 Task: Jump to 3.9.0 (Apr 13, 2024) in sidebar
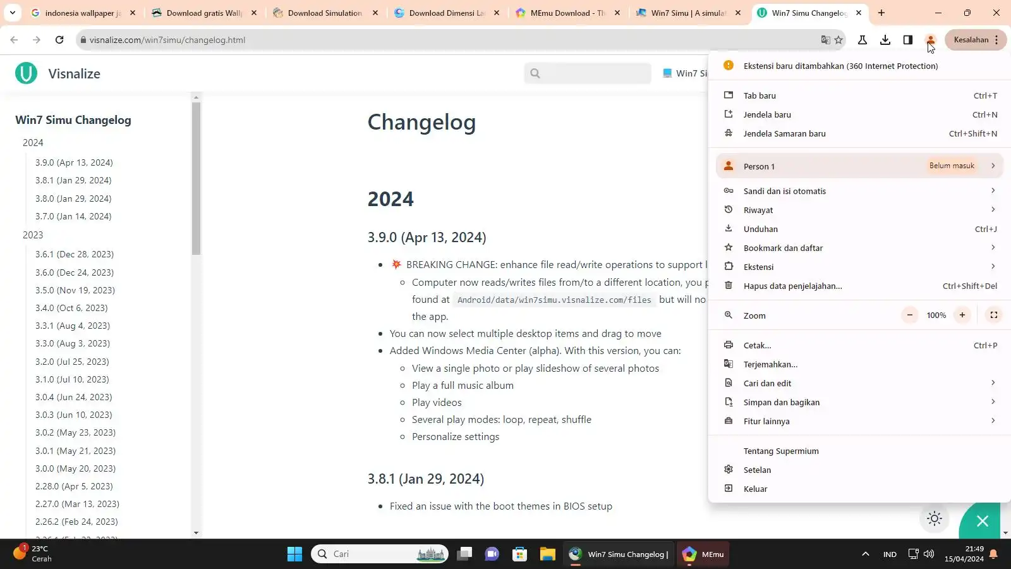click(74, 162)
